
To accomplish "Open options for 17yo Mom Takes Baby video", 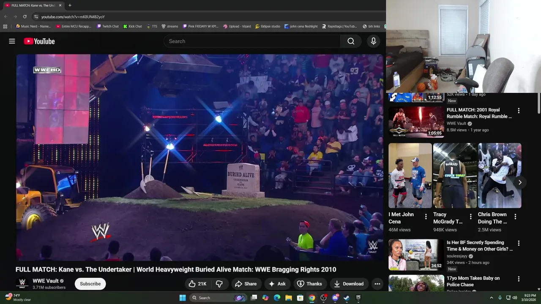I will click(x=519, y=279).
